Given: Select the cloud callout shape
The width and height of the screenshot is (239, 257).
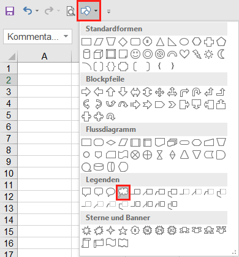Looking at the screenshot, I should (x=123, y=192).
